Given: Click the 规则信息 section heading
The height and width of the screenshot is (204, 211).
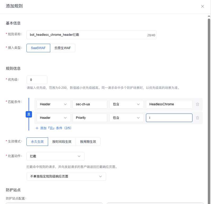Looking at the screenshot, I should click(x=13, y=68).
